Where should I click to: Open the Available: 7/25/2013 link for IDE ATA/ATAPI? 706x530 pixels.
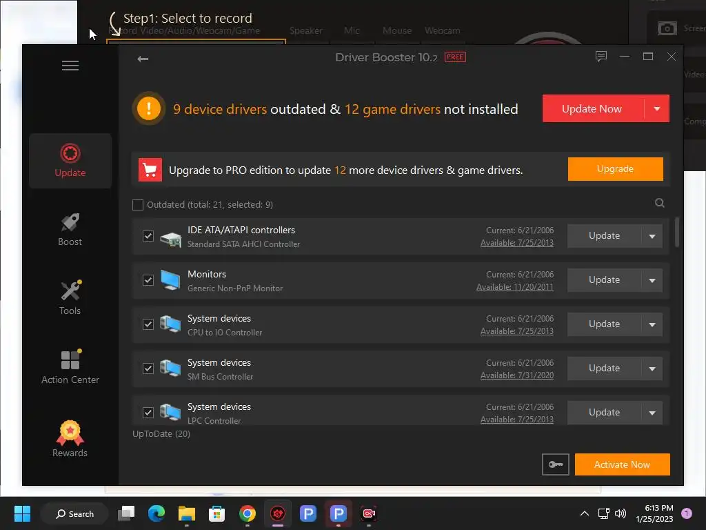(517, 243)
